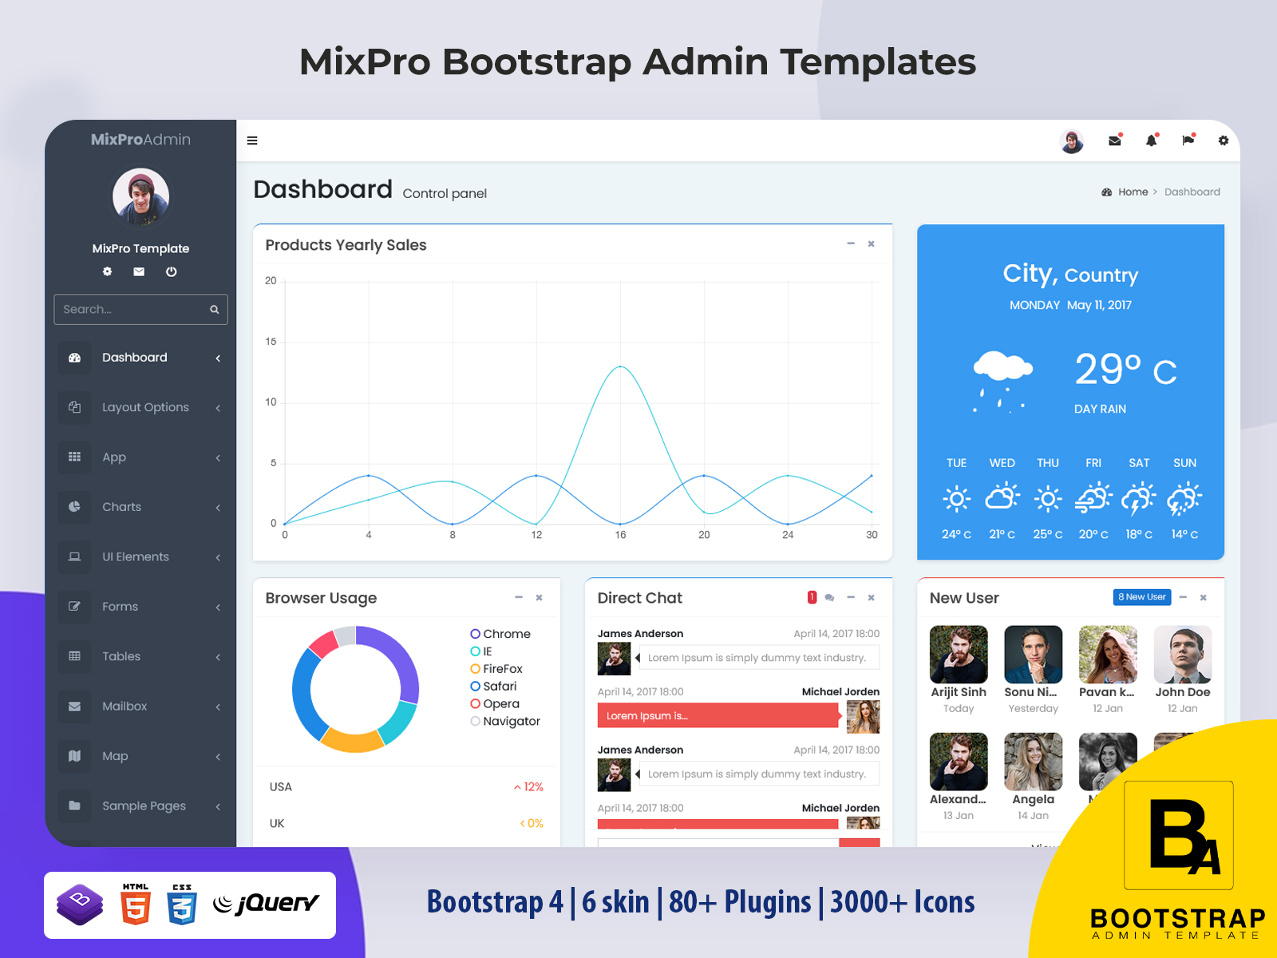Screen dimensions: 1277x958
Task: Toggle Opera legend marker in Browser Usage
Action: point(475,704)
